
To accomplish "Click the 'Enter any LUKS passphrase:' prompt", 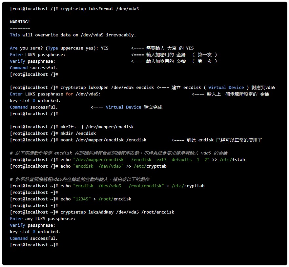I will [43, 219].
